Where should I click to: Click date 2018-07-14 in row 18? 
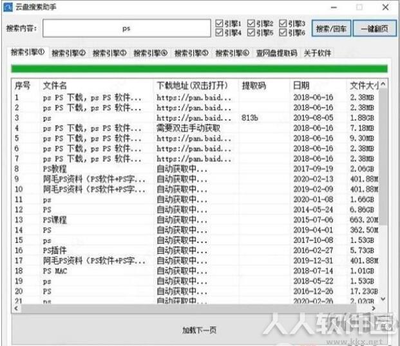click(x=313, y=271)
